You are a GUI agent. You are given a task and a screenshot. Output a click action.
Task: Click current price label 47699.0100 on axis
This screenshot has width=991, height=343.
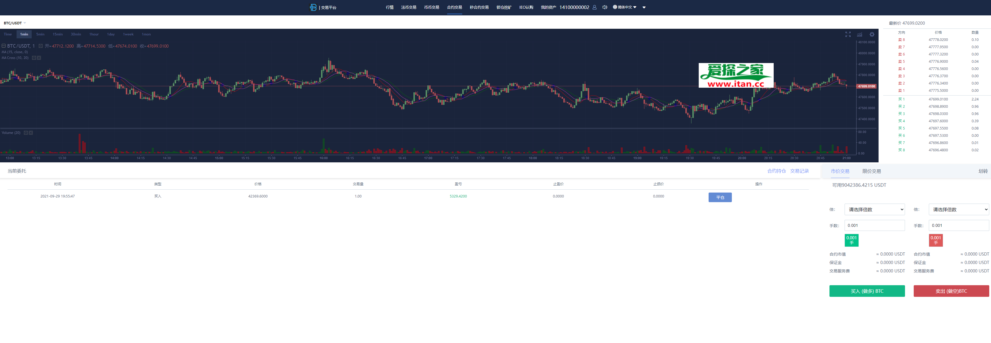(866, 86)
